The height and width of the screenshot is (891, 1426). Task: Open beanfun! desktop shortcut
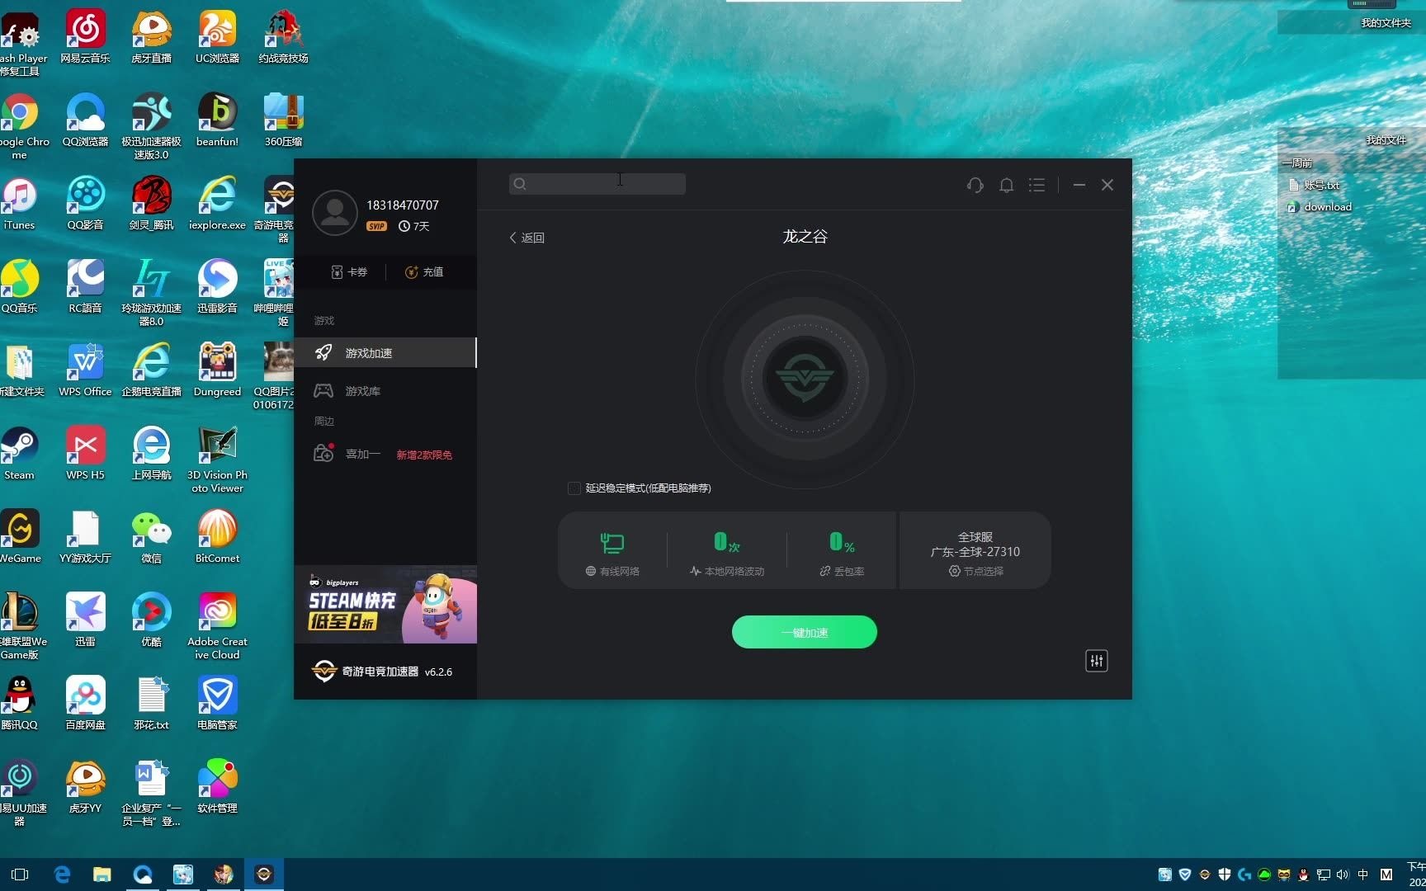click(x=217, y=120)
